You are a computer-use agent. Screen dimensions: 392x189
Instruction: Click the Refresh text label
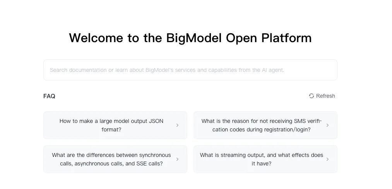tap(325, 96)
